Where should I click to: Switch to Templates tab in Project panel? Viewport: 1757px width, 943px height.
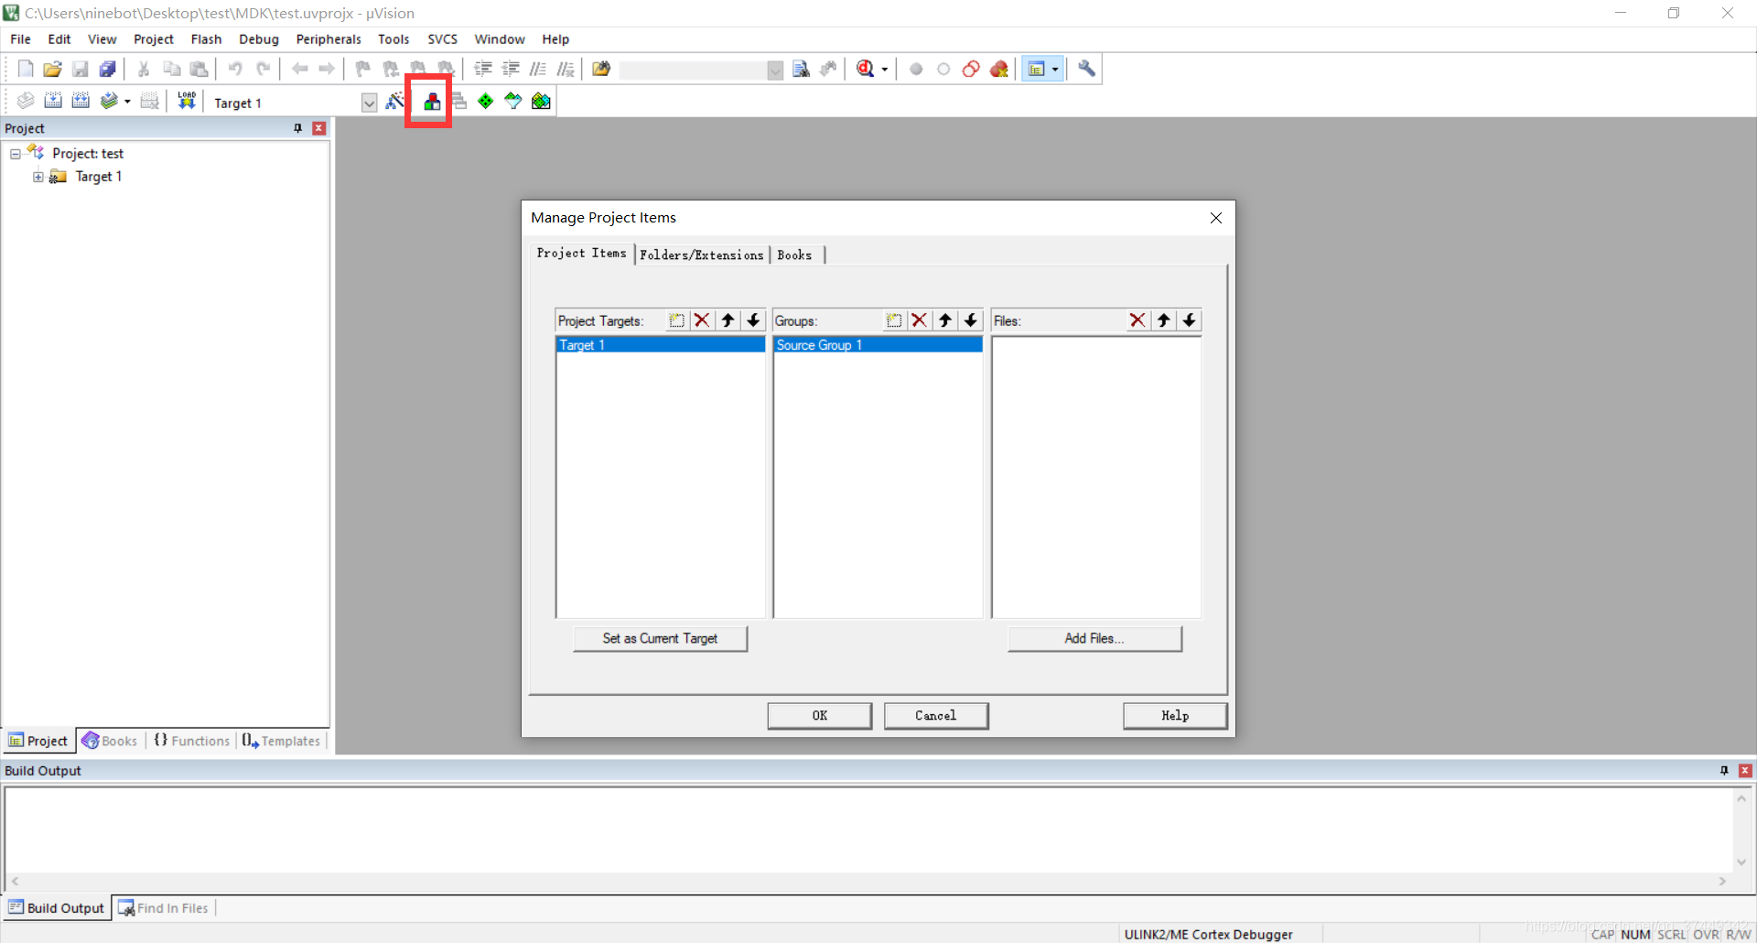[x=282, y=741]
